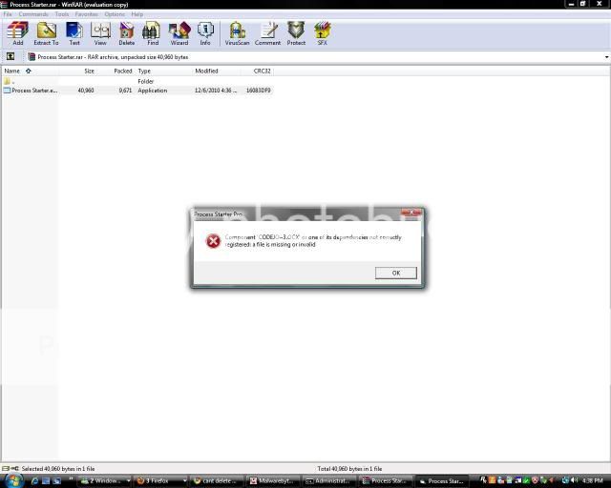Screen dimensions: 611x488
Task: Sort by Modified column header
Action: pyautogui.click(x=207, y=71)
